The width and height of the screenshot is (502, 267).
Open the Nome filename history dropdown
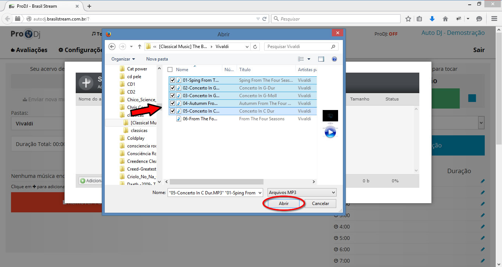260,193
